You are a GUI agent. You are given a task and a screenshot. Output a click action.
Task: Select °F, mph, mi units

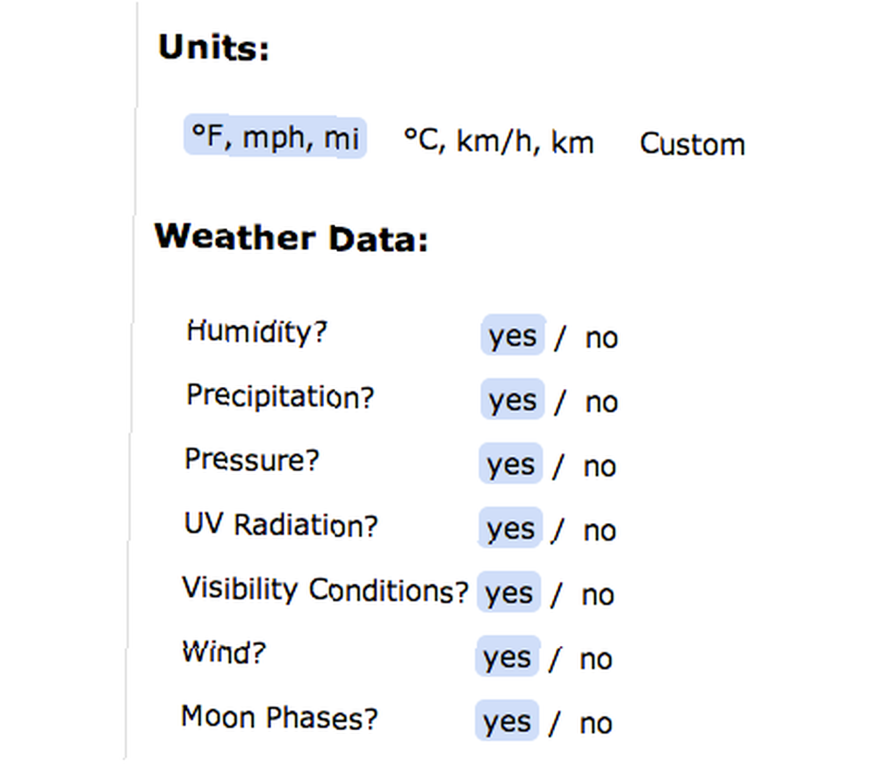(x=275, y=137)
